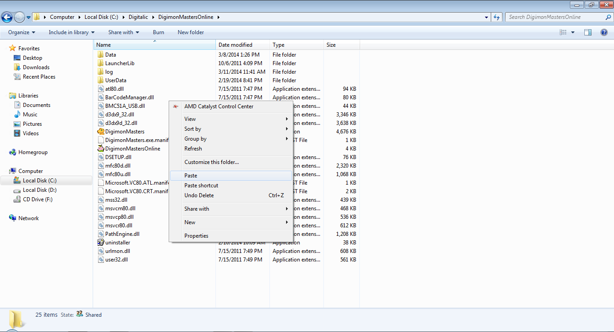Select the msvcr80.dll file

pyautogui.click(x=119, y=226)
